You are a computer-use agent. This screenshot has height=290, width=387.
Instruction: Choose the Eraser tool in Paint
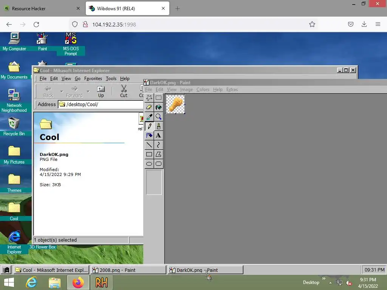(149, 107)
